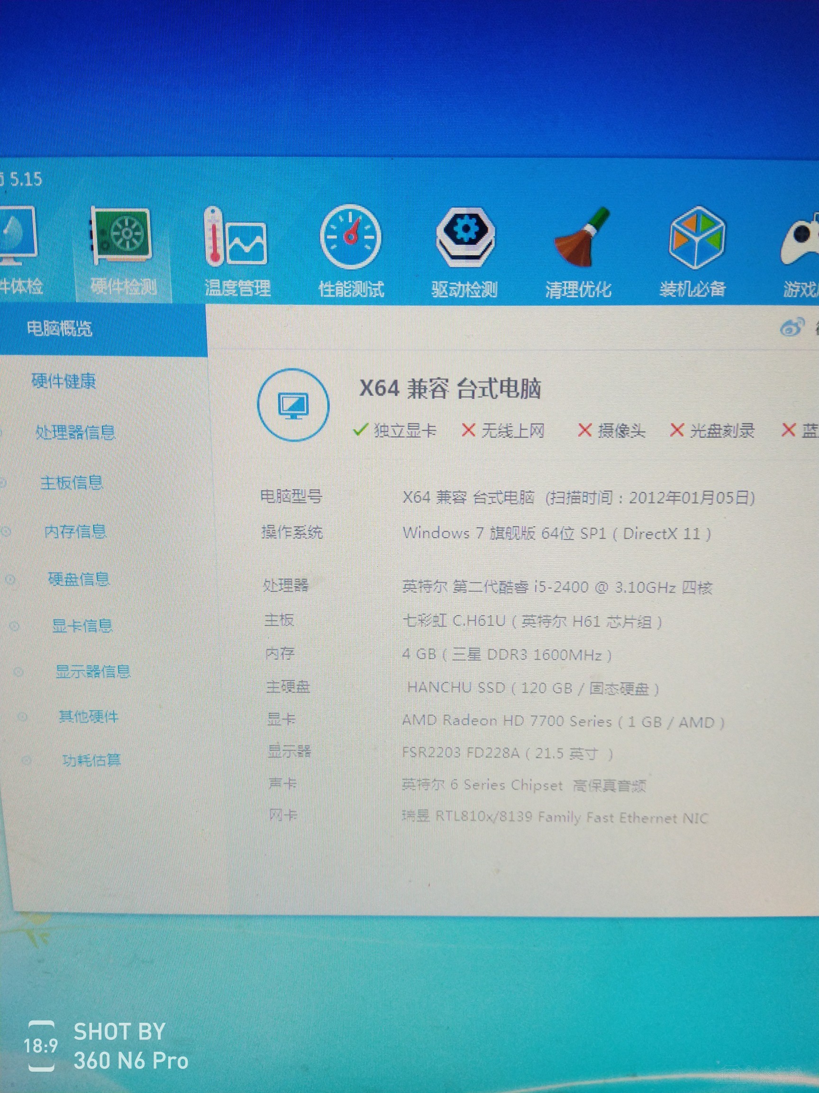Open 主板信息 sidebar entry
Screen dimensions: 819x1093
pyautogui.click(x=72, y=483)
